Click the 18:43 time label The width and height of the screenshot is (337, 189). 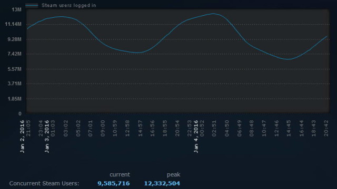point(314,128)
